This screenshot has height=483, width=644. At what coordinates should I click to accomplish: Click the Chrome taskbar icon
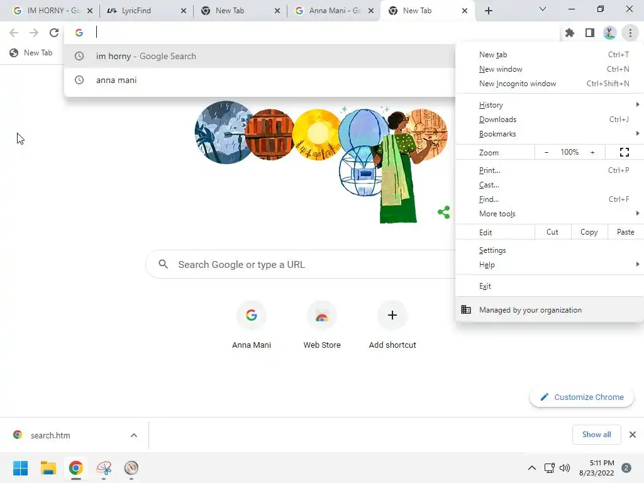pos(75,468)
